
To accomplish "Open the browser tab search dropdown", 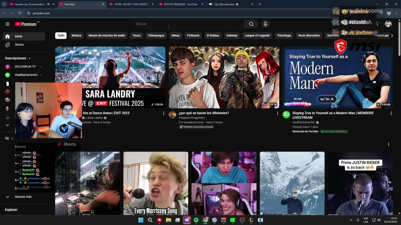I will tap(4, 4).
